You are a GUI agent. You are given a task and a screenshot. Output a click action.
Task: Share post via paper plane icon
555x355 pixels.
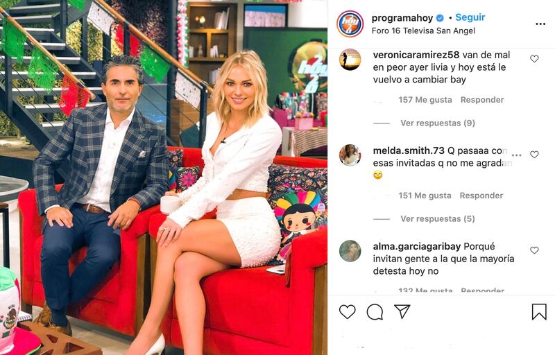pyautogui.click(x=402, y=311)
